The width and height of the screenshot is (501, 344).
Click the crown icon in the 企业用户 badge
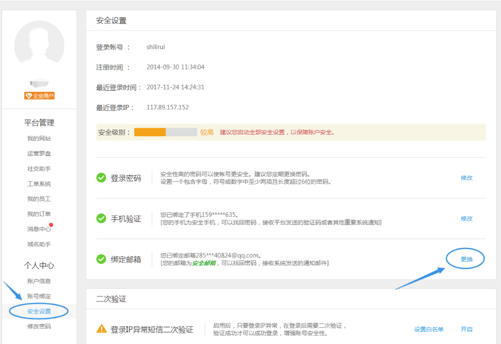click(x=28, y=95)
